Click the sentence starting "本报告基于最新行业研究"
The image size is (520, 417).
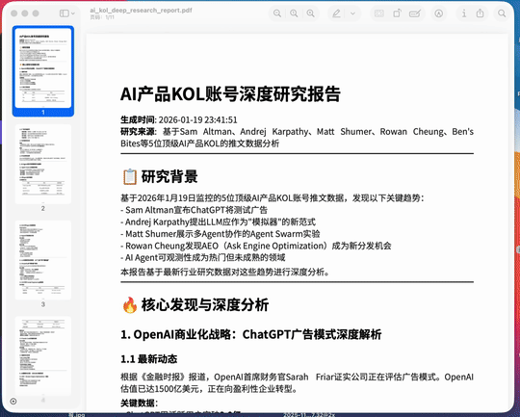coord(226,272)
